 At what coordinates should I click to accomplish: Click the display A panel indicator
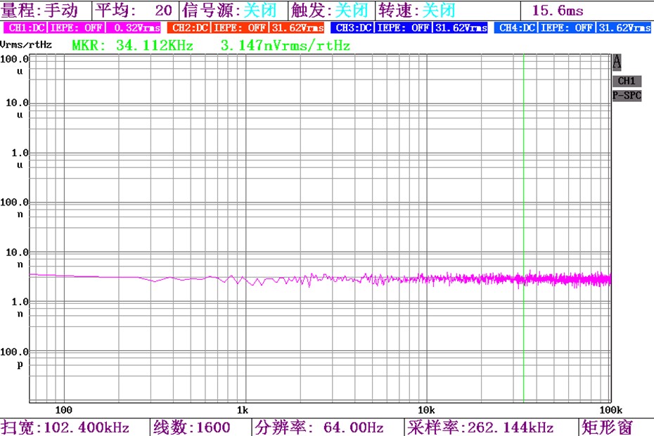617,63
